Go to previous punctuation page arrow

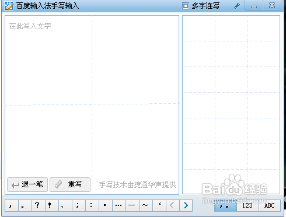173,205
